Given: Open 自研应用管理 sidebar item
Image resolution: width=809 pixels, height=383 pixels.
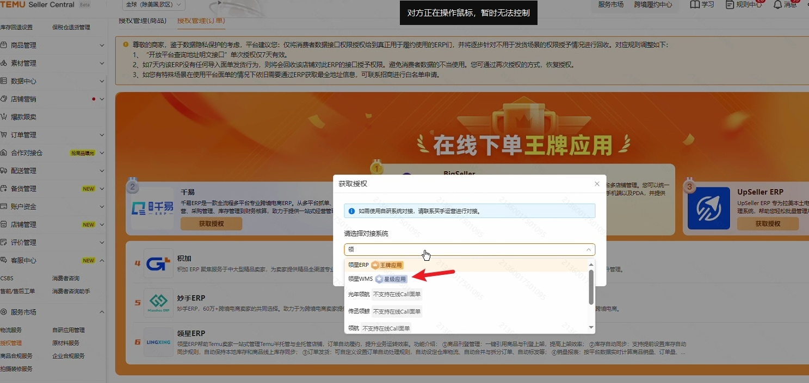Looking at the screenshot, I should click(x=69, y=330).
